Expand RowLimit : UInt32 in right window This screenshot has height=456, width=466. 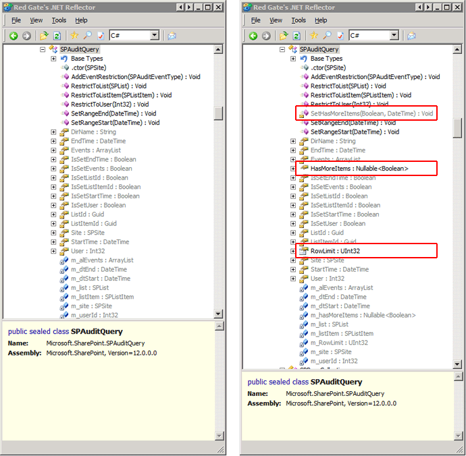coord(293,251)
